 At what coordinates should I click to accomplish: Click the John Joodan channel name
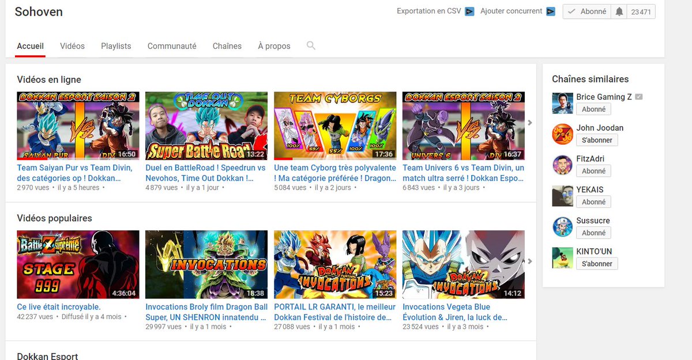point(600,128)
